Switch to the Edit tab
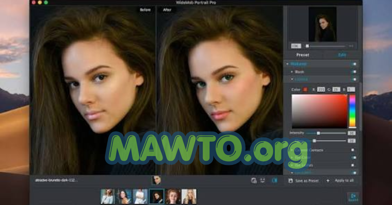392x205 pixels. point(342,55)
